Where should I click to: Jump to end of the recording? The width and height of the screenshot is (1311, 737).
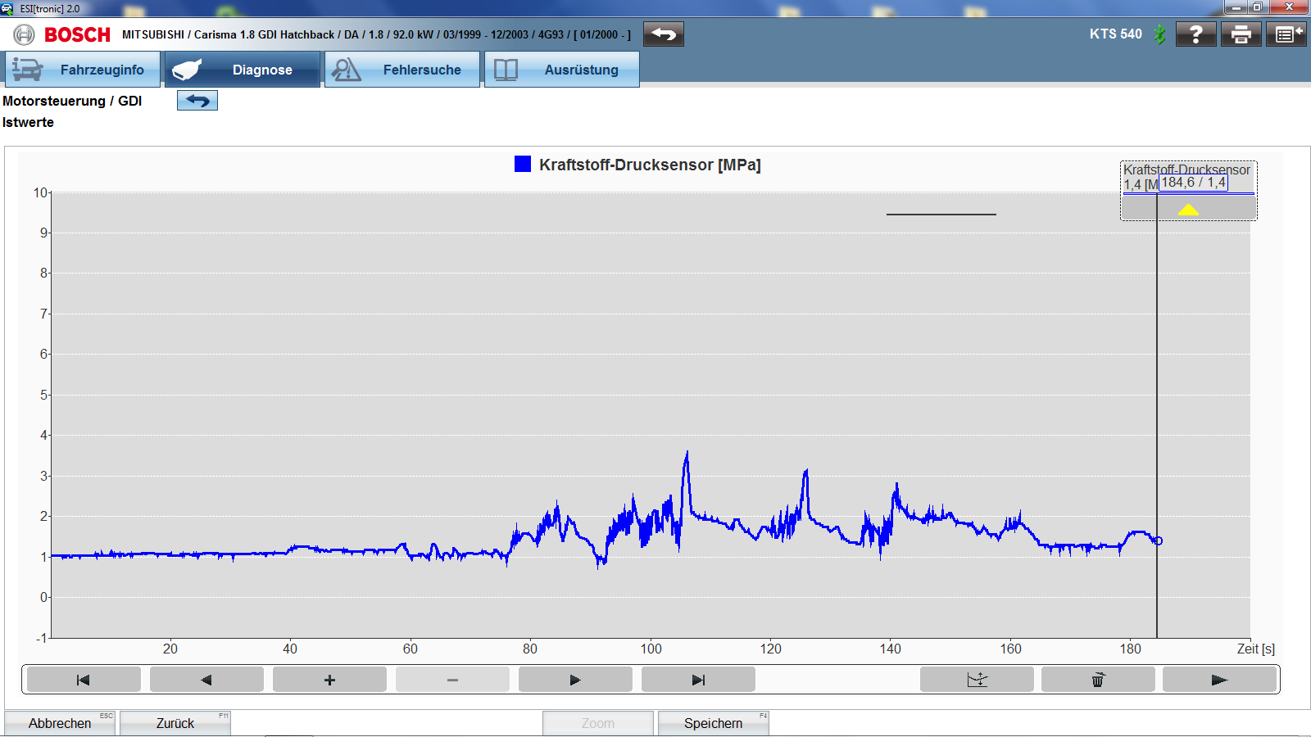698,680
